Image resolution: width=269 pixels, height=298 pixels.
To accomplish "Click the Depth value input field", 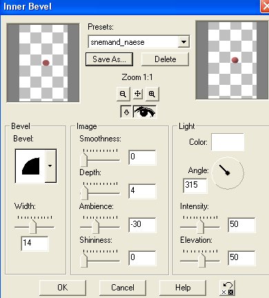I will point(142,191).
